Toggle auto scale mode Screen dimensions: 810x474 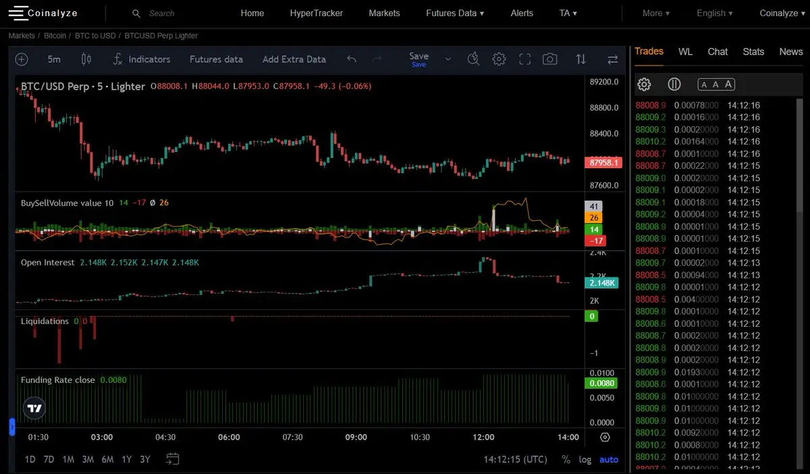pyautogui.click(x=609, y=460)
